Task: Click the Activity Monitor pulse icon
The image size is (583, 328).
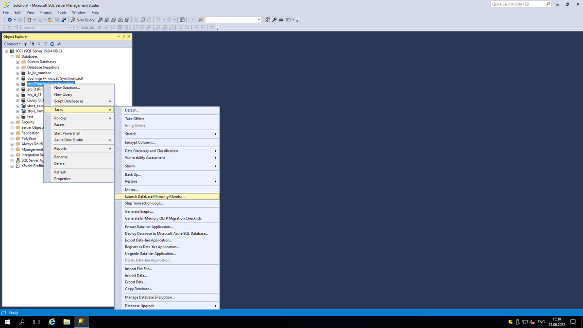Action: coord(59,44)
